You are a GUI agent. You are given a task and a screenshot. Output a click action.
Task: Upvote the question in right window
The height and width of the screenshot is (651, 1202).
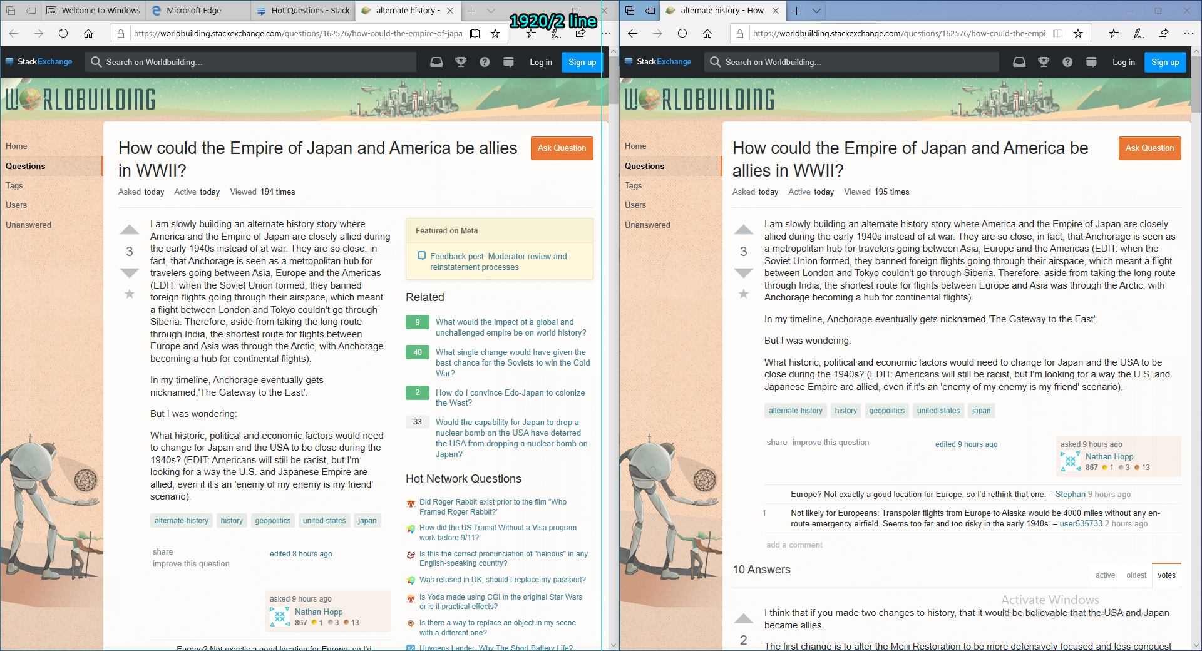[744, 230]
